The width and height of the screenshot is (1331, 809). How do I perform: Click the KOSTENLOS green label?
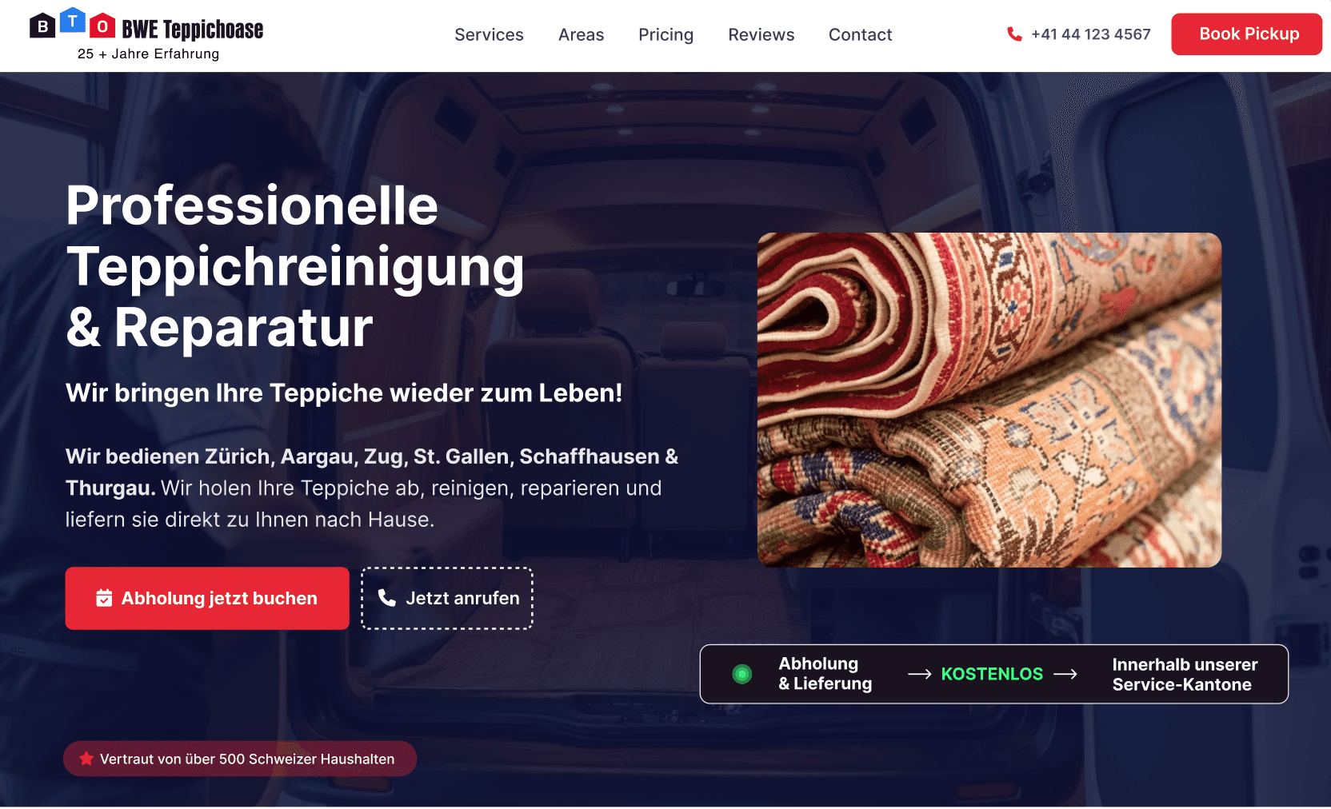coord(992,674)
